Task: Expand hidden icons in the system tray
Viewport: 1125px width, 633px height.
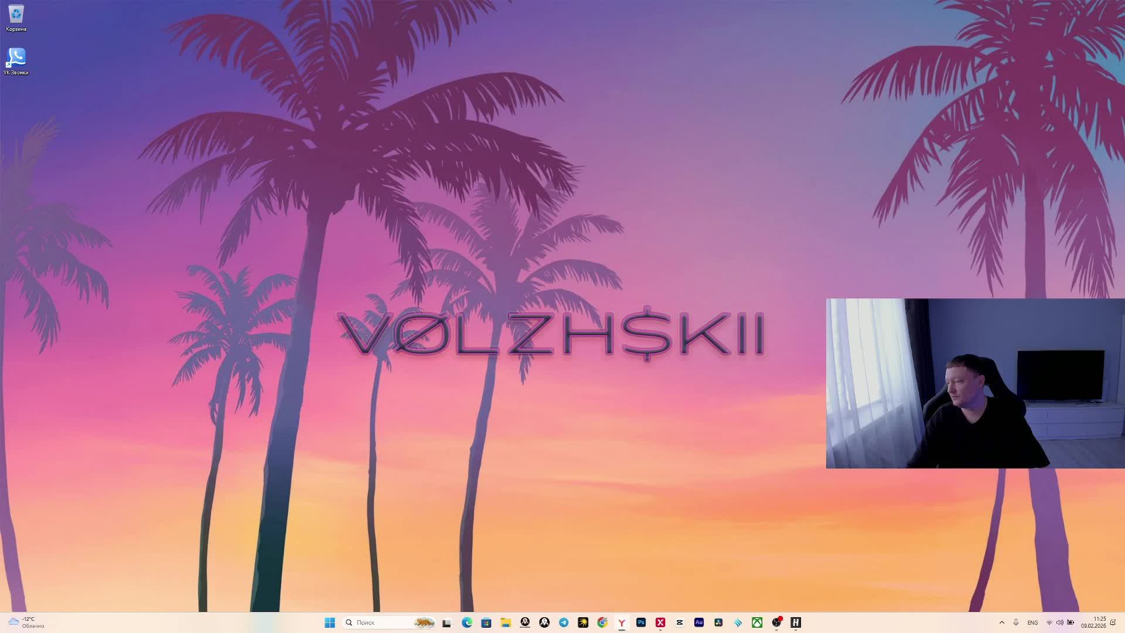Action: (1002, 622)
